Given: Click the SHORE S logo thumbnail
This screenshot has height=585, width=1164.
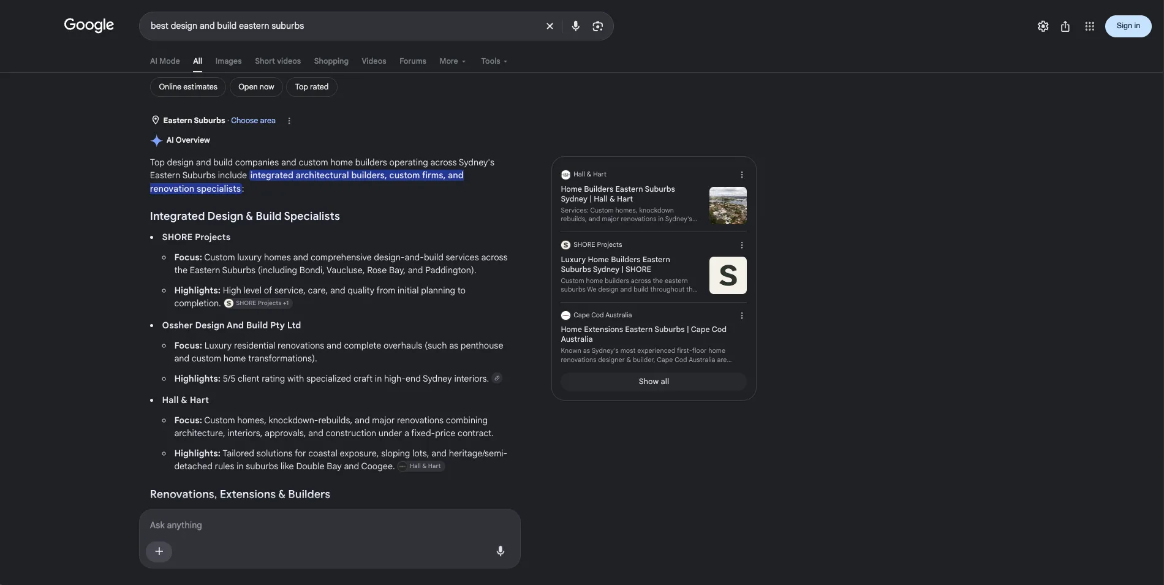Looking at the screenshot, I should point(728,275).
